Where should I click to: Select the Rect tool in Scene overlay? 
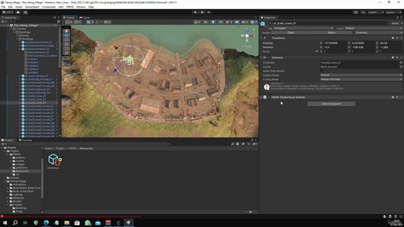pyautogui.click(x=66, y=49)
